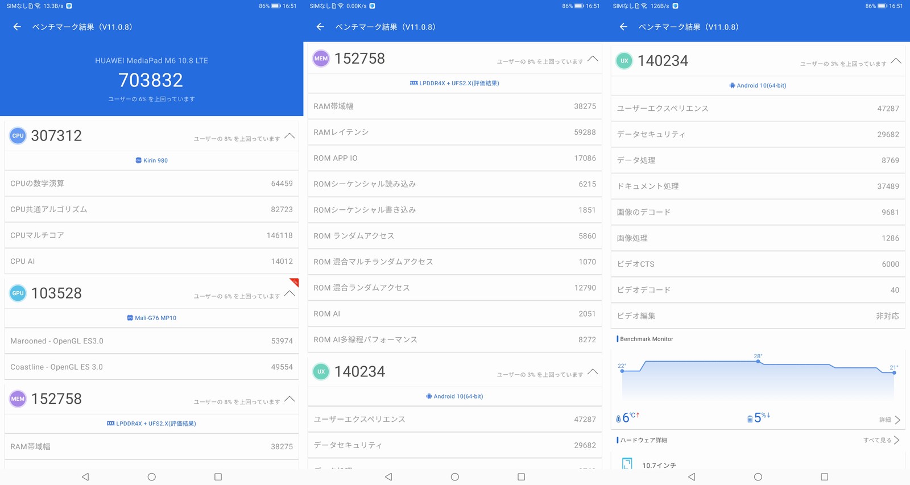Open 詳細 for the Benchmark Monitor
Viewport: 910px width, 485px height.
click(x=890, y=420)
